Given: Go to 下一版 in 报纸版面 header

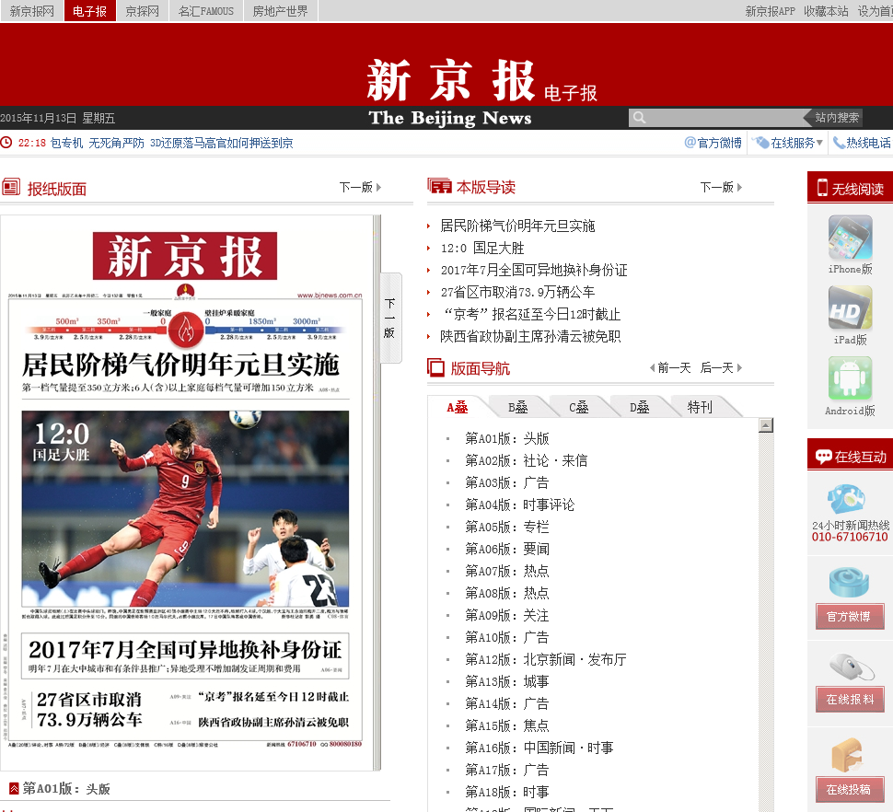Looking at the screenshot, I should tap(360, 187).
